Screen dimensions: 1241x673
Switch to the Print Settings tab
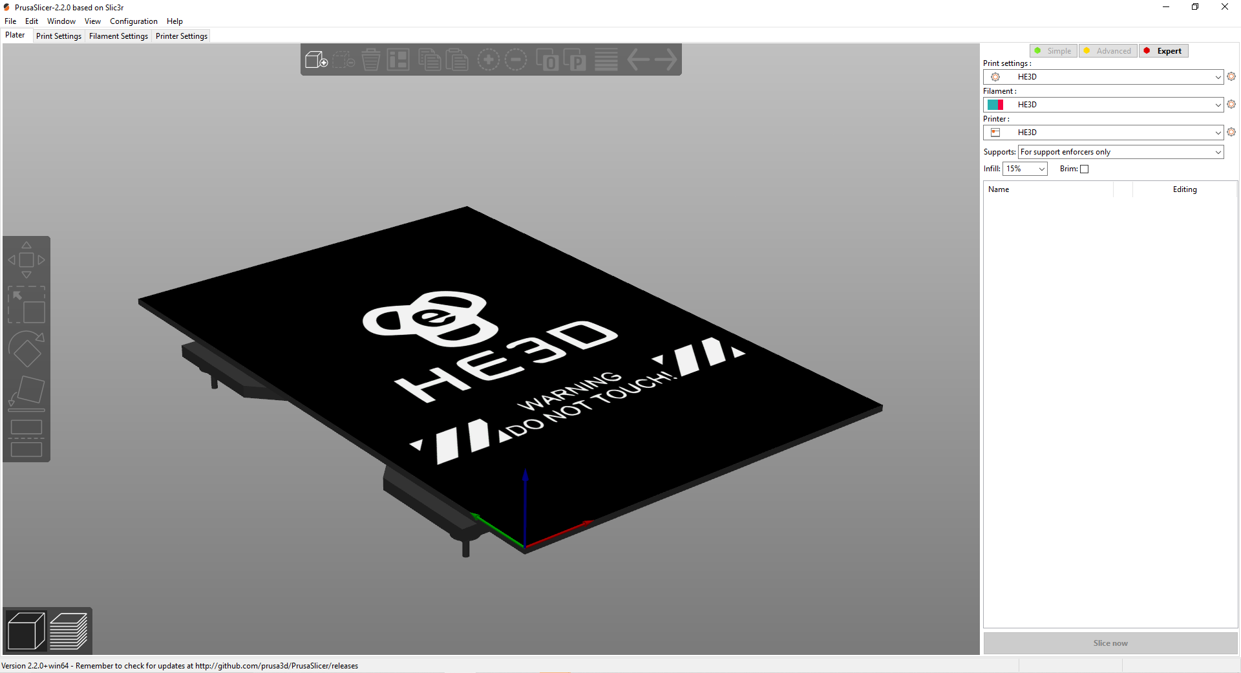click(x=59, y=36)
